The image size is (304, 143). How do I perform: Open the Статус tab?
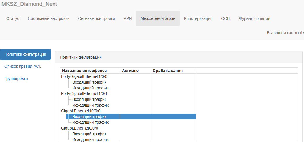13,18
